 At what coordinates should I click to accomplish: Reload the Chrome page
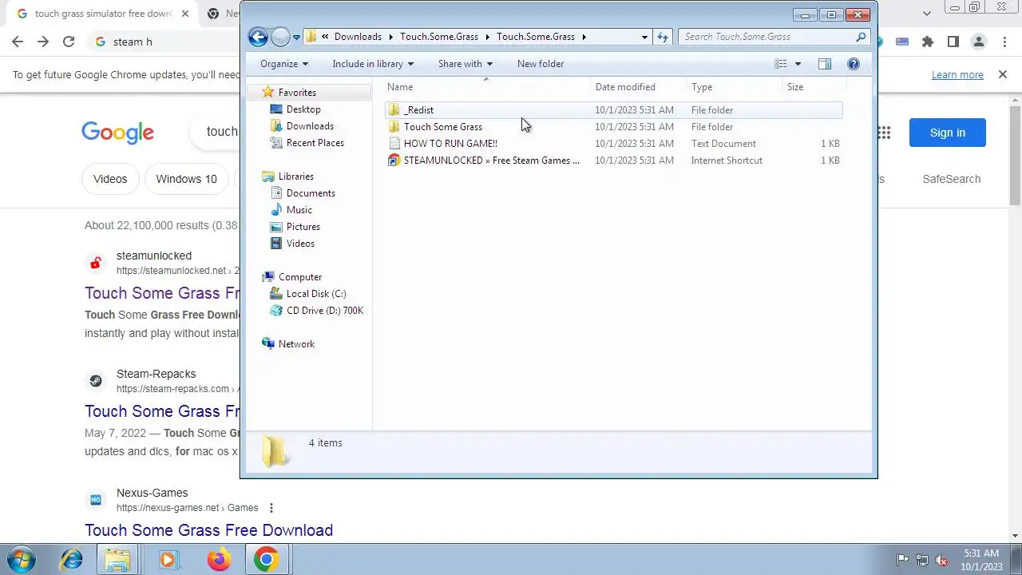point(69,42)
